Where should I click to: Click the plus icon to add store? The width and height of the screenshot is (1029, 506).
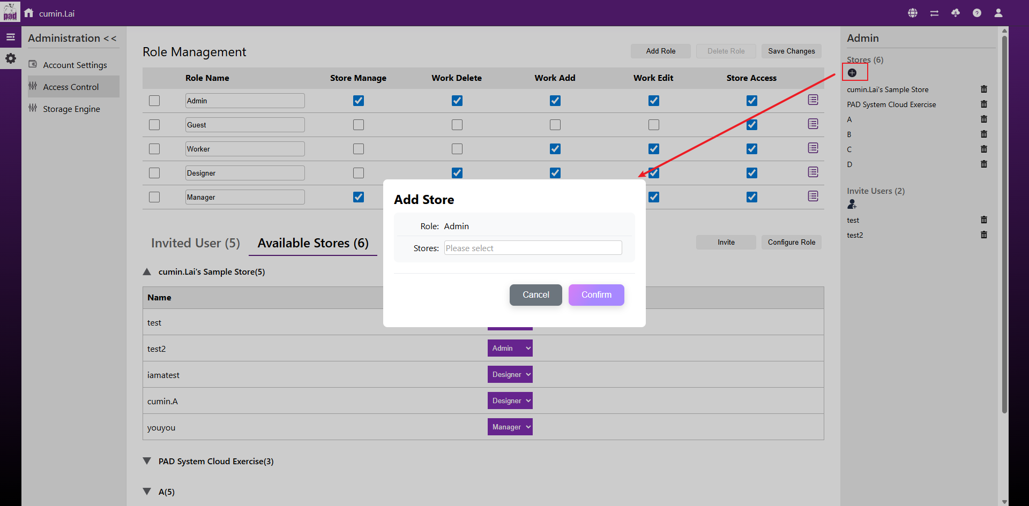tap(852, 73)
